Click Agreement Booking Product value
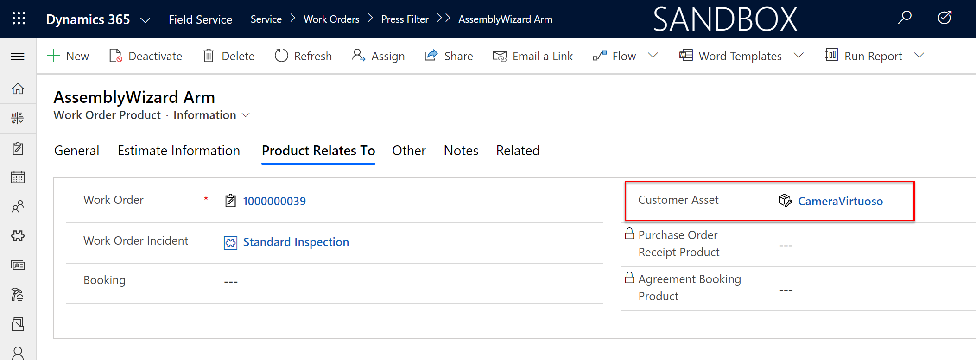Screen dimensions: 976x360 pos(786,291)
